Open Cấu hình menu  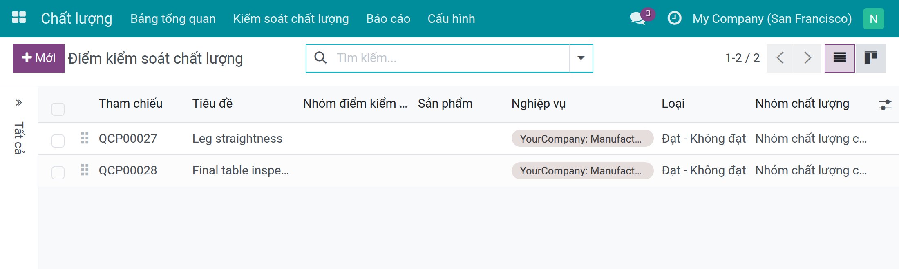click(x=451, y=19)
